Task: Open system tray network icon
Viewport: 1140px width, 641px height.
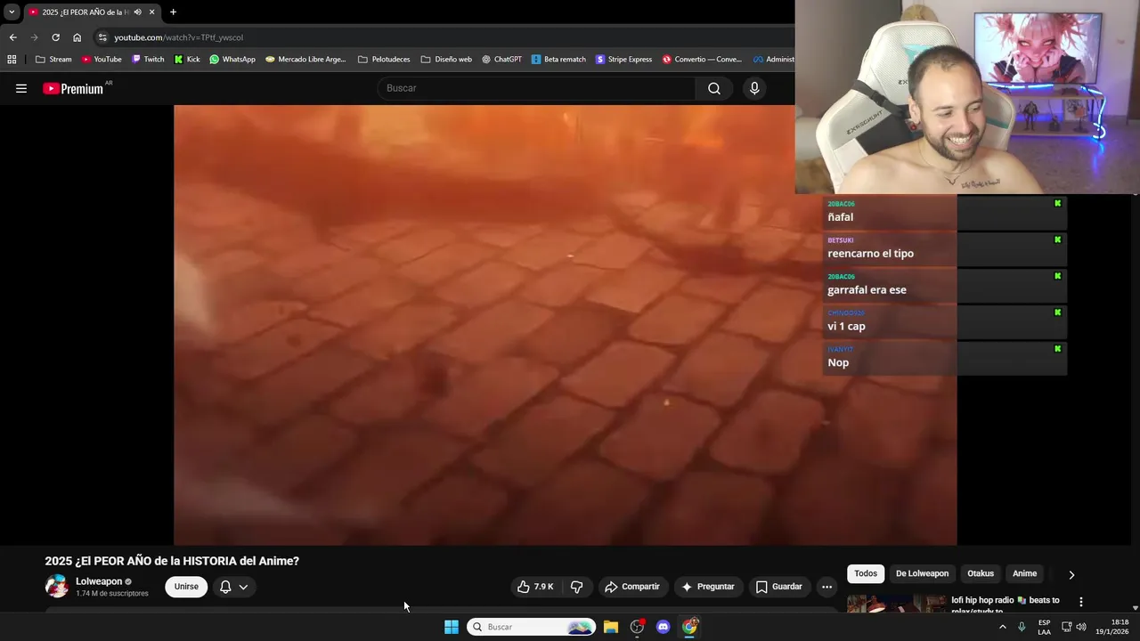Action: [1066, 627]
